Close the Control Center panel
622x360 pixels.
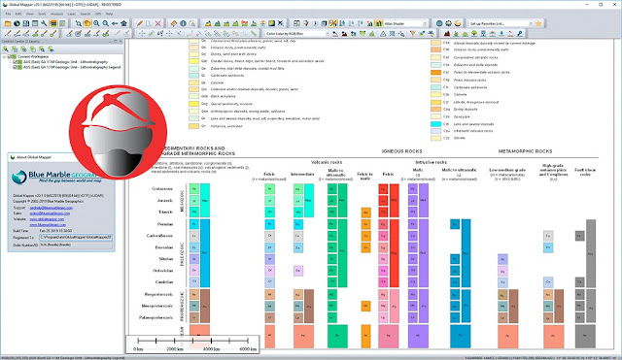121,41
